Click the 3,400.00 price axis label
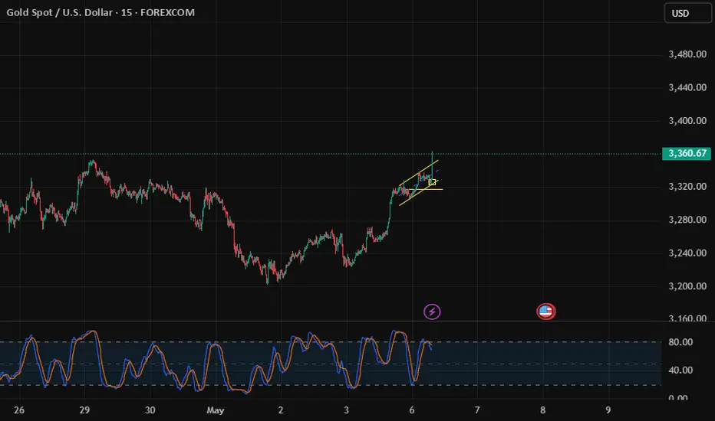Screen dimensions: 715x421 687,121
